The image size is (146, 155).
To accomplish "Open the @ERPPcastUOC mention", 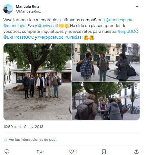I will (19, 37).
